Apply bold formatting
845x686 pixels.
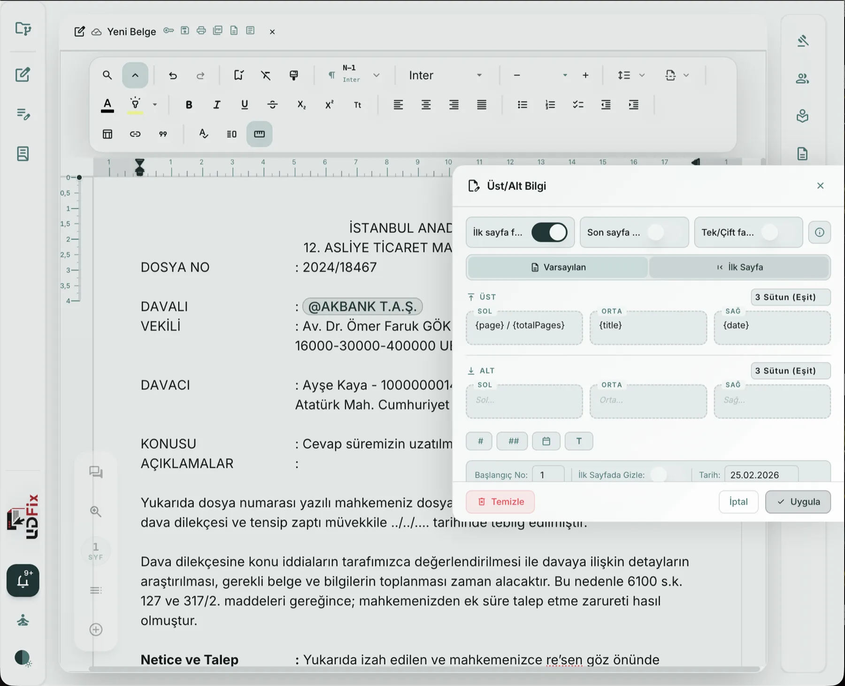pos(189,105)
